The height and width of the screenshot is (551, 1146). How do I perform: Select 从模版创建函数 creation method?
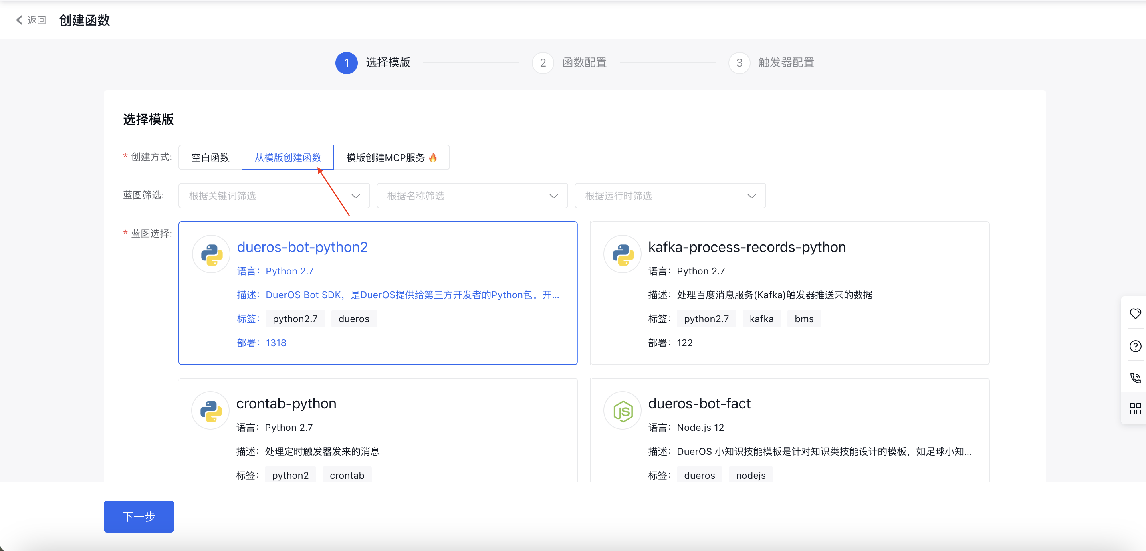[288, 157]
